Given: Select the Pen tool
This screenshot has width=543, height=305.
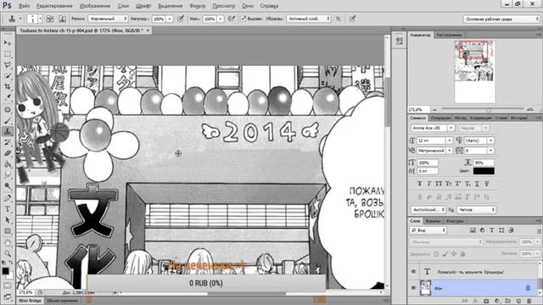Looking at the screenshot, I should [x=8, y=198].
